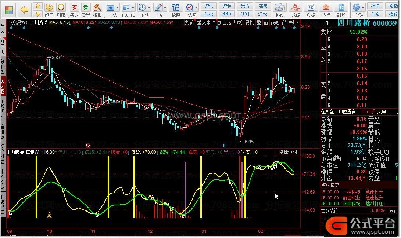
Task: Click the 陆港 button
Action: [x=263, y=6]
